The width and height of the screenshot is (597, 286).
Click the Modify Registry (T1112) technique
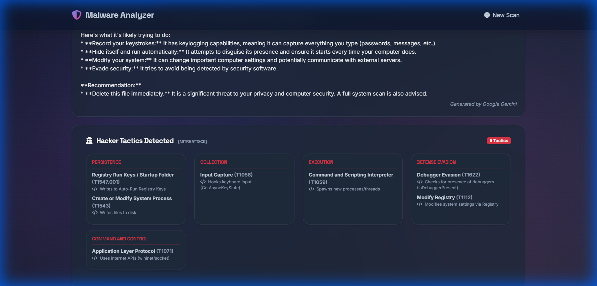[x=444, y=197]
